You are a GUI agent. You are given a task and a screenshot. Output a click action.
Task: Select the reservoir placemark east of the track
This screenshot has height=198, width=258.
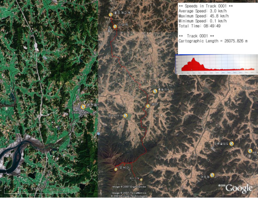pos(155,91)
